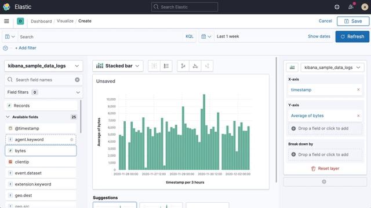Click the tallest bar in chart

coord(204,132)
